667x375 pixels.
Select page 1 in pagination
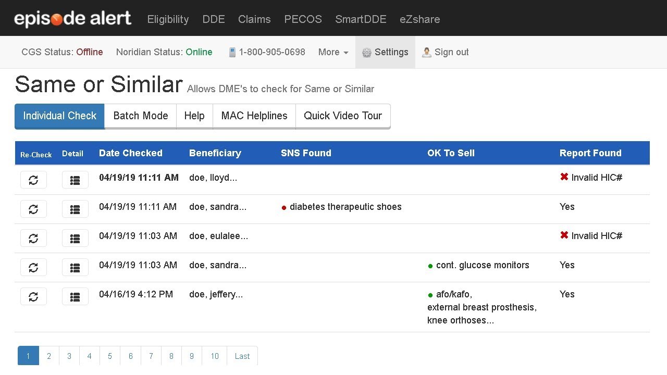[28, 356]
